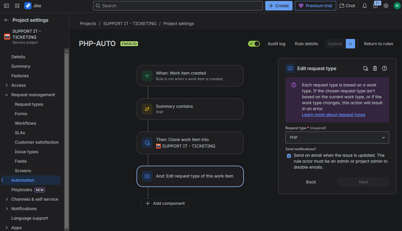This screenshot has height=231, width=402.
Task: Click the Create button
Action: pyautogui.click(x=279, y=6)
